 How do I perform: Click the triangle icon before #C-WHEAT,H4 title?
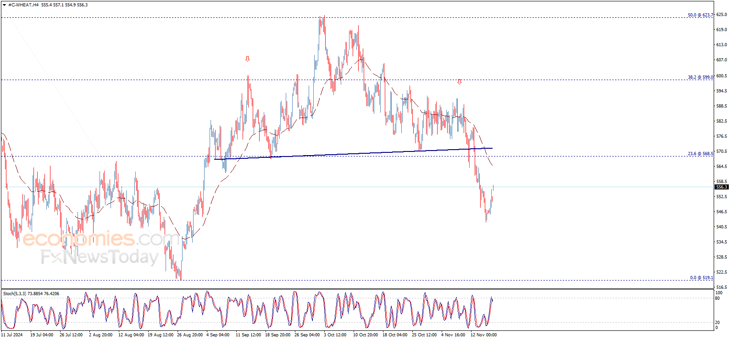point(4,5)
